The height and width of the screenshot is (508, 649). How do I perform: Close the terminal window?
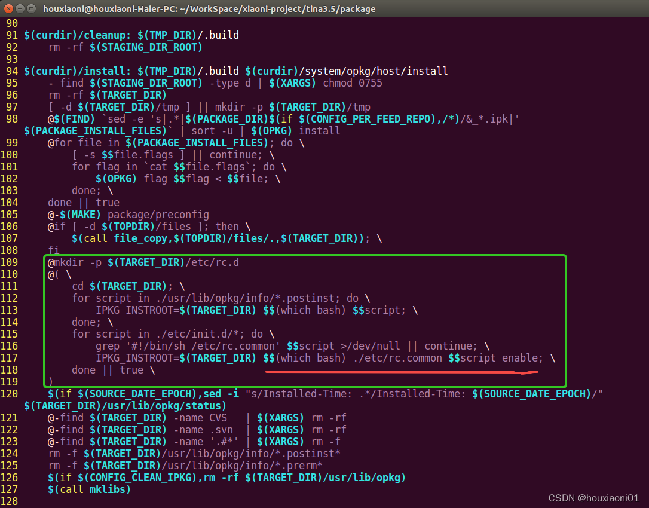(8, 8)
